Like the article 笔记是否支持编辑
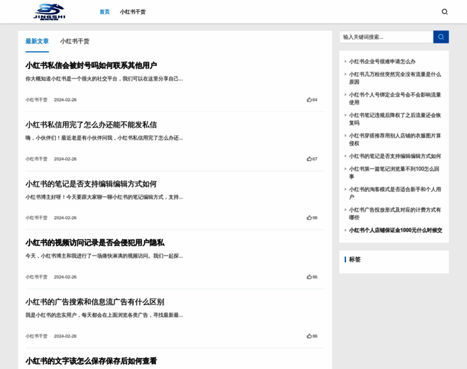The height and width of the screenshot is (369, 467). coord(312,218)
